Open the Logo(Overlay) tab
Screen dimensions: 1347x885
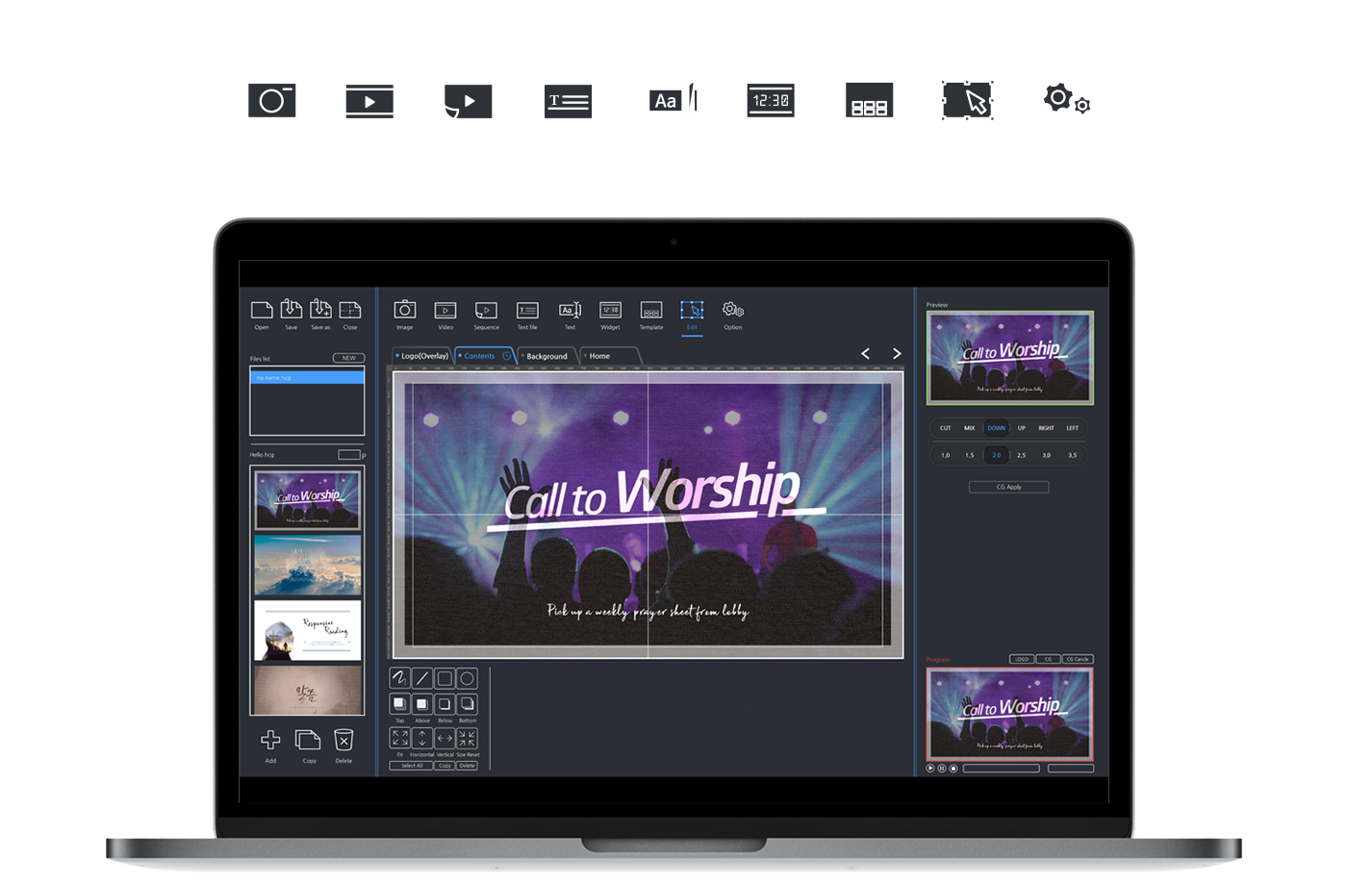point(423,356)
